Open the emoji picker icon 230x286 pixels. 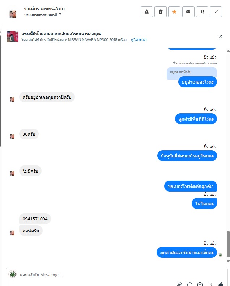[x=200, y=285]
